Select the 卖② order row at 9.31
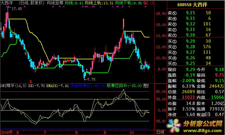Viewport: 225px width, 135px height. (x=189, y=30)
